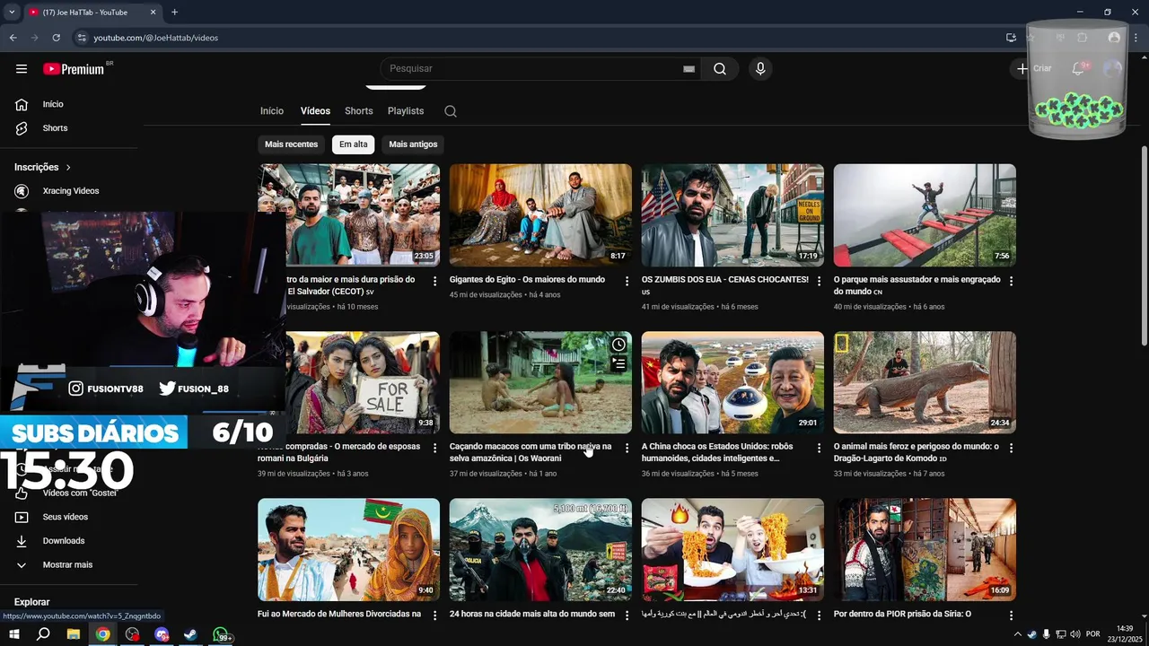Open title A China choca os Estados Unidos

click(x=717, y=452)
